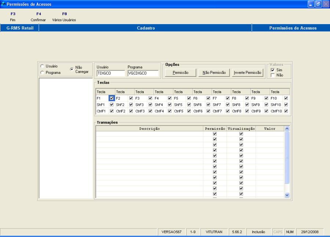Click the Transações vertical scrollbar thumb
The height and width of the screenshot is (237, 330).
pyautogui.click(x=287, y=158)
